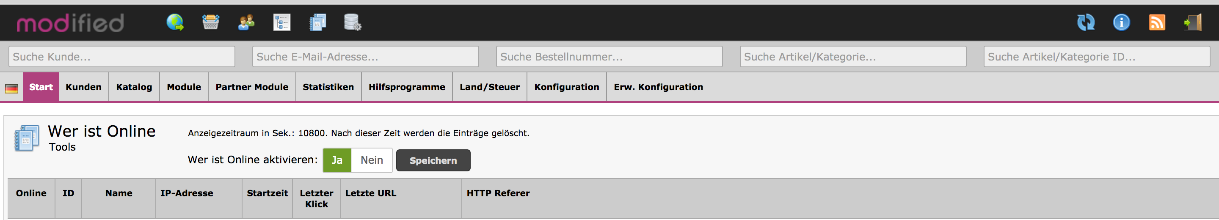
Task: Click the Speichern button
Action: point(433,160)
